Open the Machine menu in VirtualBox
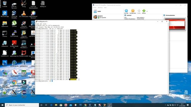This screenshot has height=107, width=191. [100, 8]
